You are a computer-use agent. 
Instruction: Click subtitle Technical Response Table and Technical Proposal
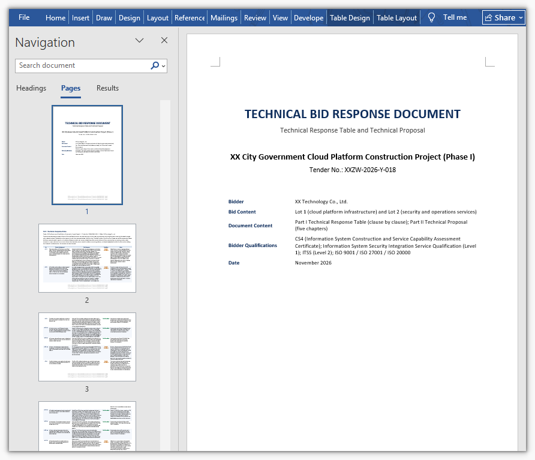(x=353, y=130)
